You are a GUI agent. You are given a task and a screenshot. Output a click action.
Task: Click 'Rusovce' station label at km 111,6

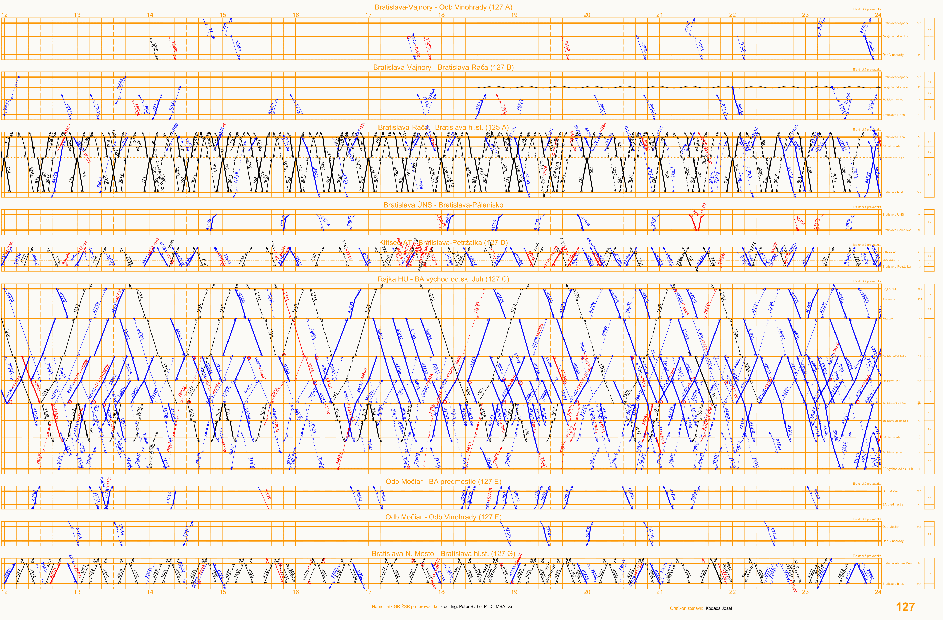(x=887, y=319)
